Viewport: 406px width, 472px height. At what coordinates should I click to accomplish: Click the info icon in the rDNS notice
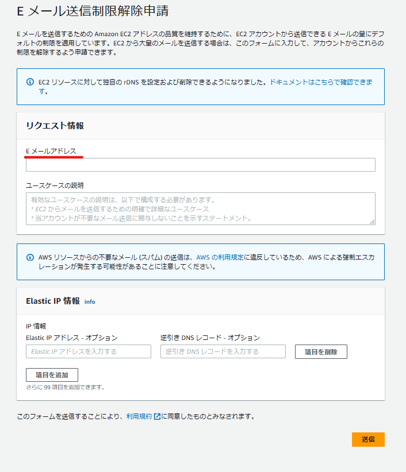30,82
